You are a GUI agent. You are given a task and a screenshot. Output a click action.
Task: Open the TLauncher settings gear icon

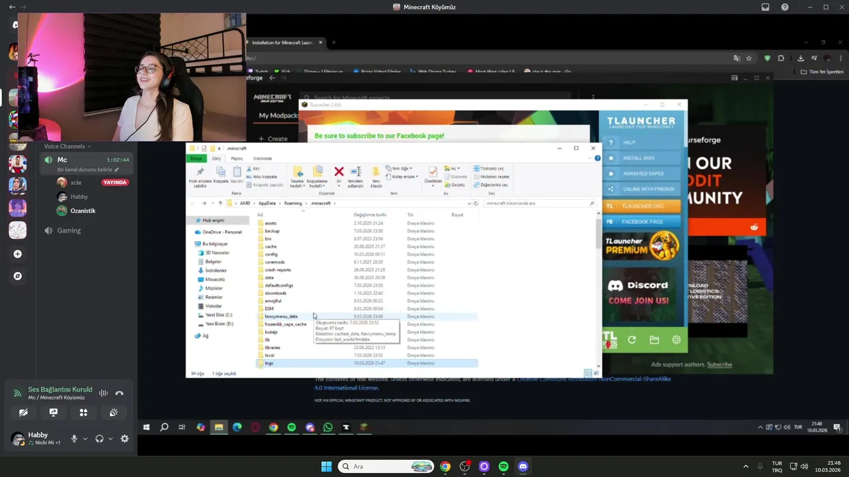(676, 340)
